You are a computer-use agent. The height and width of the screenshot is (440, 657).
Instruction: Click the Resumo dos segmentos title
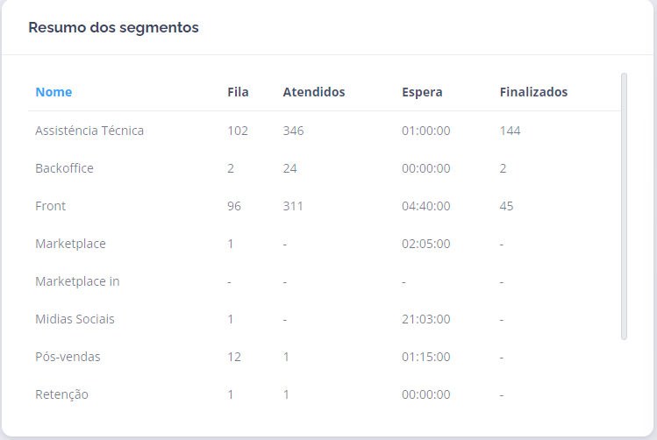click(x=113, y=27)
